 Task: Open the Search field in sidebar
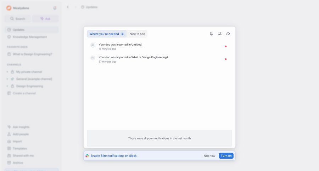18,19
